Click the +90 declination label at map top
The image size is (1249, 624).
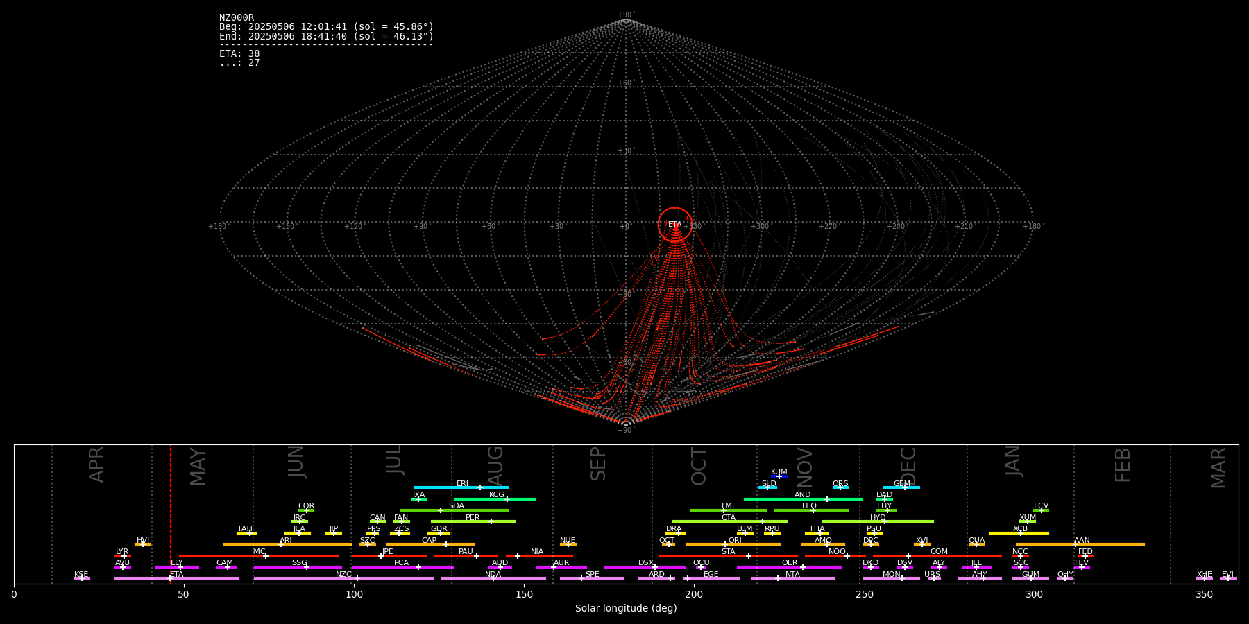coord(625,15)
